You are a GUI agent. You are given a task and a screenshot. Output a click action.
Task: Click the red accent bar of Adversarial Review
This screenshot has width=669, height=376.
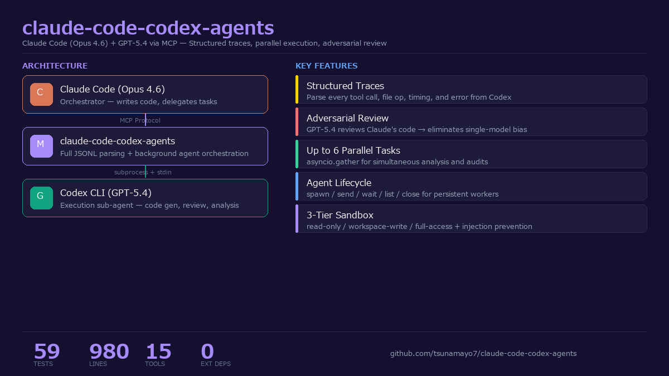coord(297,121)
